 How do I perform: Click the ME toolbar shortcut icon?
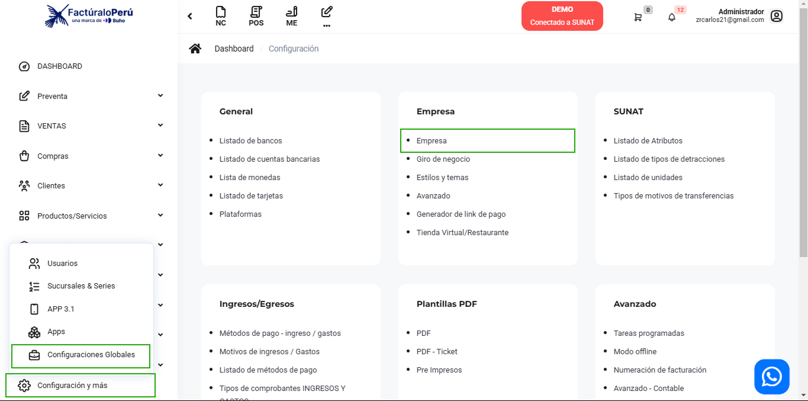pos(291,16)
